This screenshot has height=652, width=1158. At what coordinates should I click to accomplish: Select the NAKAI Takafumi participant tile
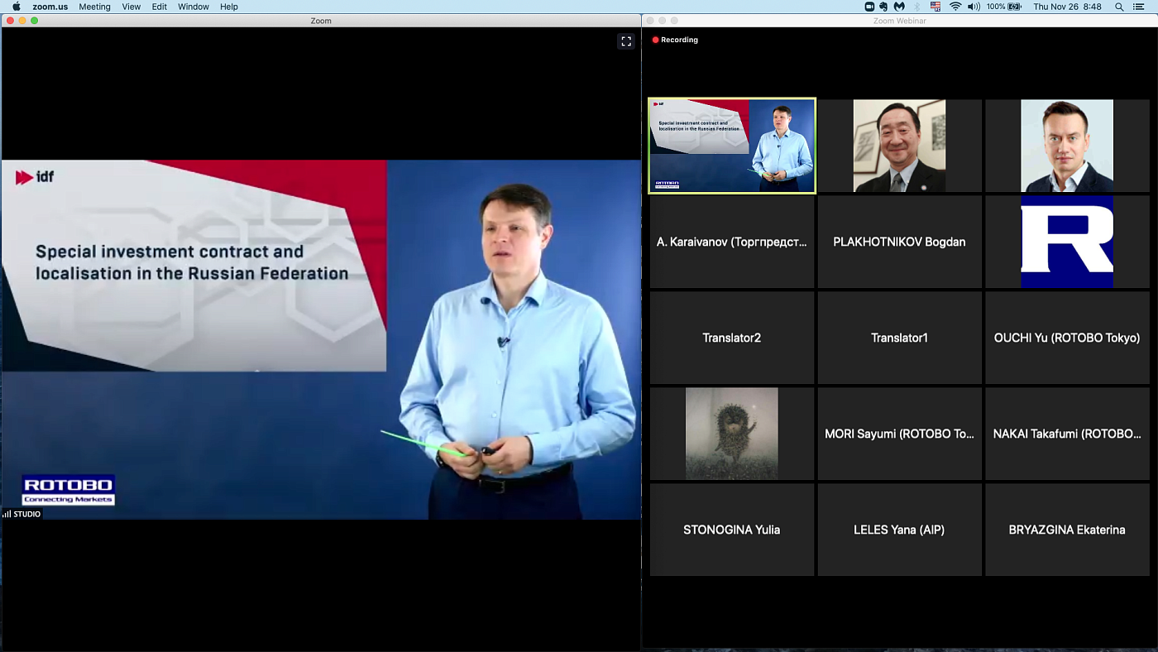click(1067, 434)
